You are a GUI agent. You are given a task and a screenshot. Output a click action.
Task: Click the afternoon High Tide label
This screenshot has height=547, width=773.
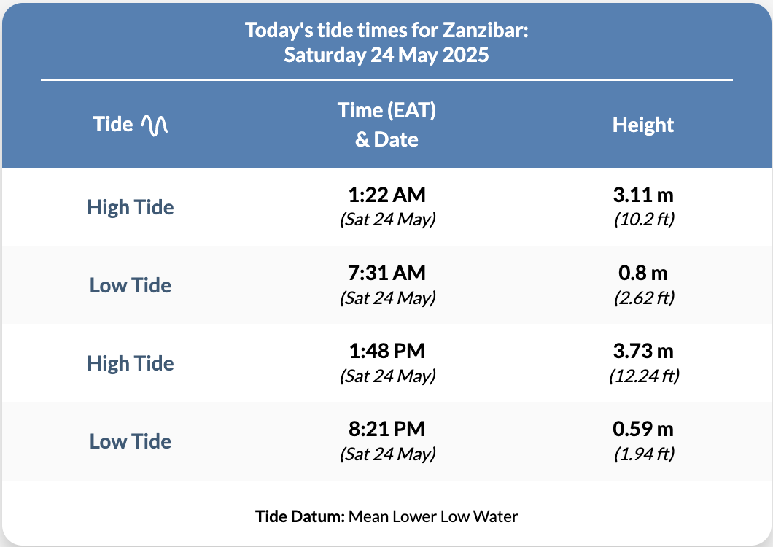pyautogui.click(x=131, y=363)
